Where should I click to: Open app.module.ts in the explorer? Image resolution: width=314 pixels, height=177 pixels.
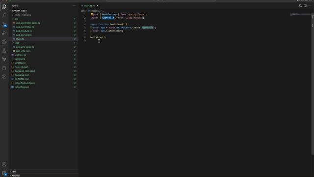24,31
